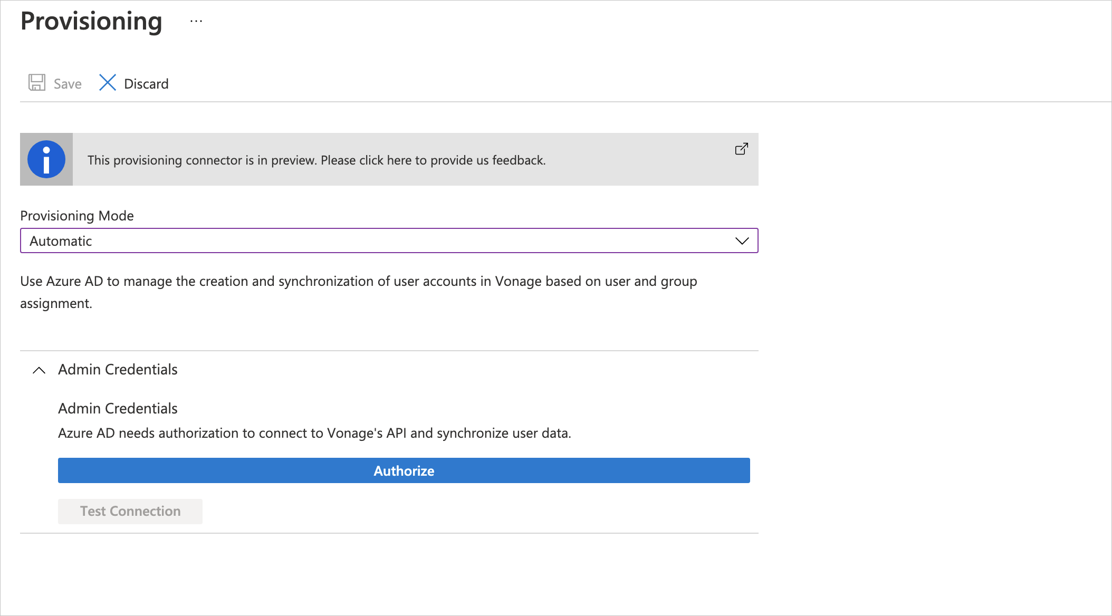Click the preview connector feedback message
This screenshot has height=616, width=1112.
[x=317, y=160]
